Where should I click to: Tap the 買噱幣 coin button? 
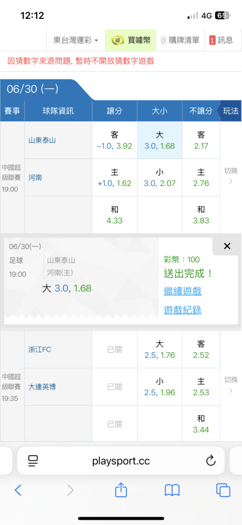(131, 40)
